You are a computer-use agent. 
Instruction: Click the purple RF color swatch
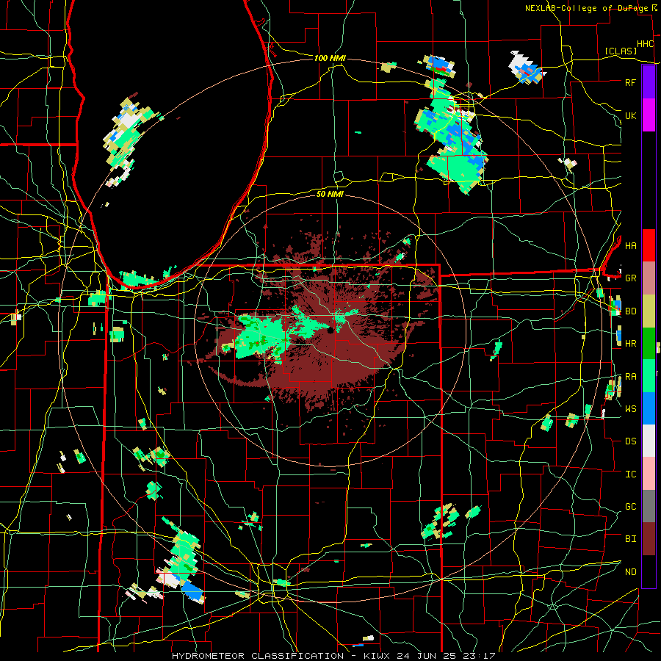pyautogui.click(x=649, y=82)
